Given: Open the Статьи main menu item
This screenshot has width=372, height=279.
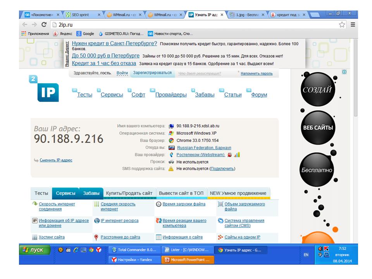Looking at the screenshot, I should click(x=233, y=95).
